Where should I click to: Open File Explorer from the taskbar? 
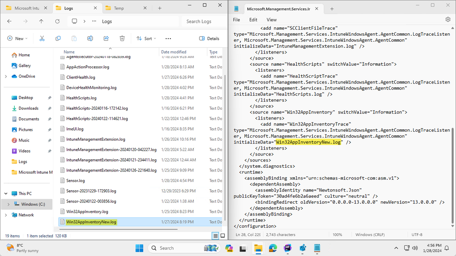pyautogui.click(x=258, y=248)
